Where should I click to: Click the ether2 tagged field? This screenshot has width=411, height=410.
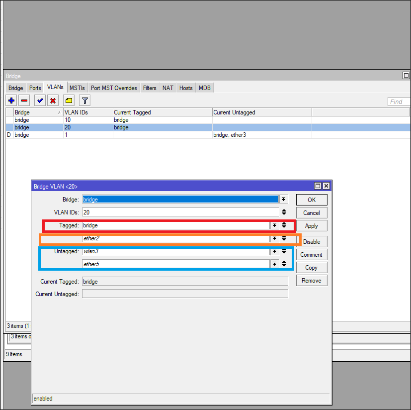176,238
